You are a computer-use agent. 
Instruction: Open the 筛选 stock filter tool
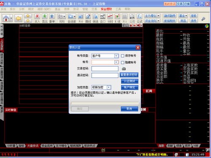(95, 18)
